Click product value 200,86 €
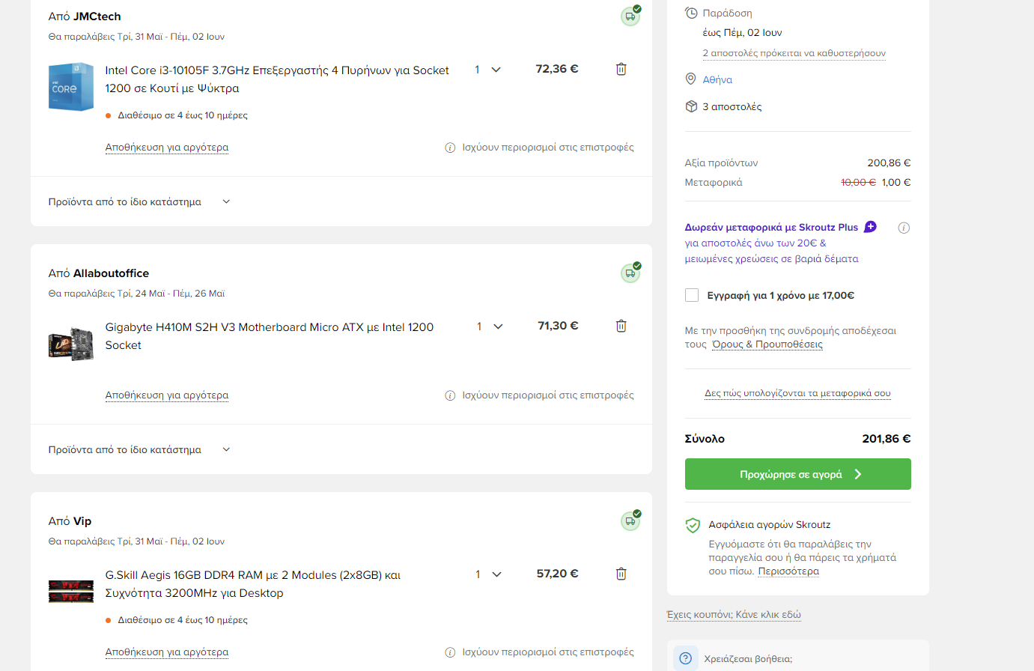Image resolution: width=1034 pixels, height=671 pixels. [889, 163]
